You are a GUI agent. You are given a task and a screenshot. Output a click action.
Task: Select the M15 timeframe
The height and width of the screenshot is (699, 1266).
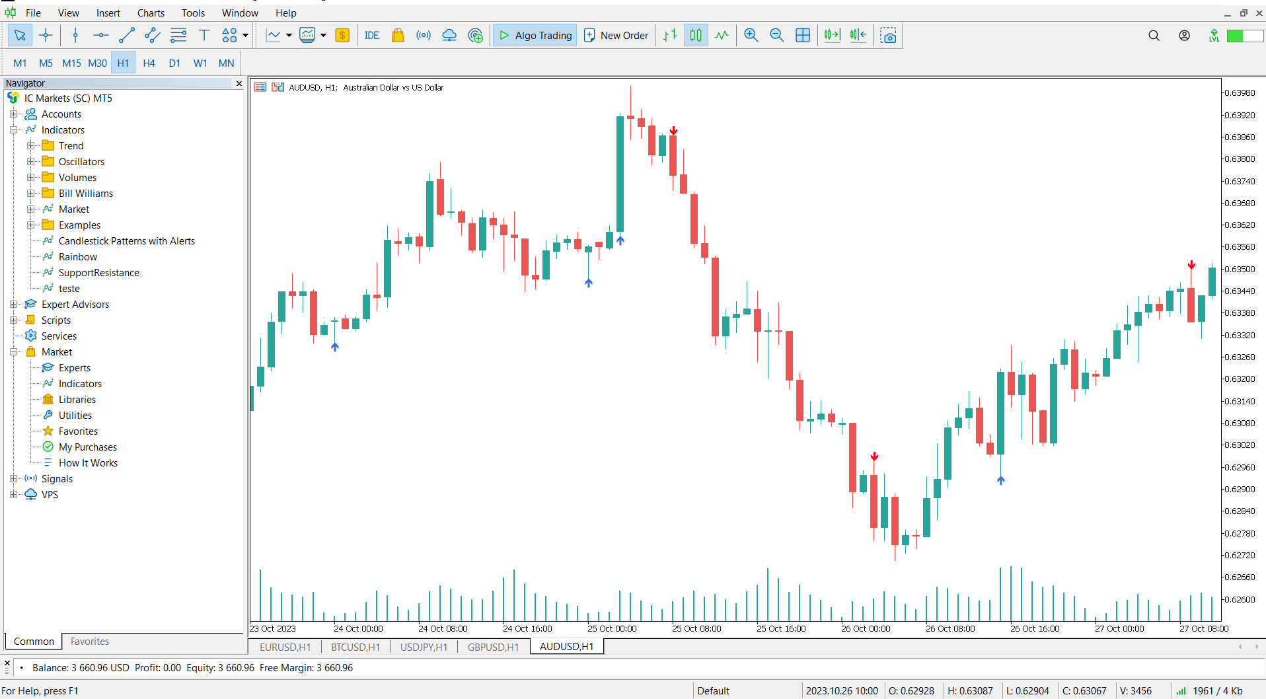tap(71, 63)
